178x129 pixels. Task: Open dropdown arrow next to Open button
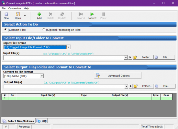click(25, 16)
